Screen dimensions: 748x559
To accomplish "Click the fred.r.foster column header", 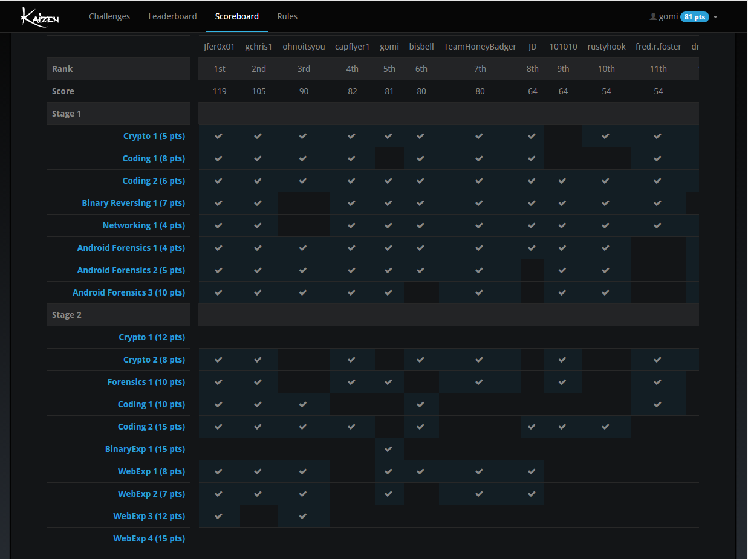I will click(659, 47).
